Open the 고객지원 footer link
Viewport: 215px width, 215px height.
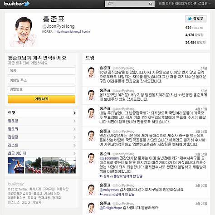(49, 189)
